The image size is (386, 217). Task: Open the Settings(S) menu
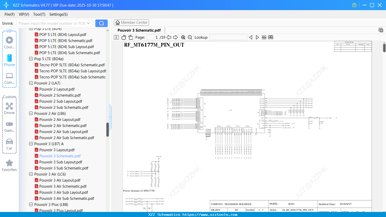point(58,14)
